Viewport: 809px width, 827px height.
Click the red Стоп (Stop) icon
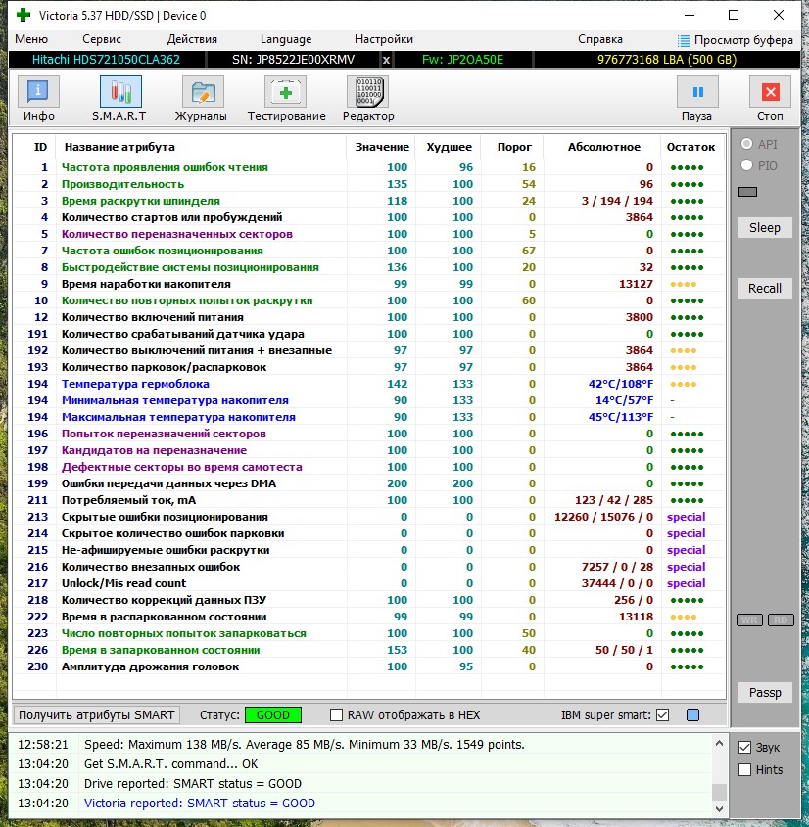(x=770, y=92)
